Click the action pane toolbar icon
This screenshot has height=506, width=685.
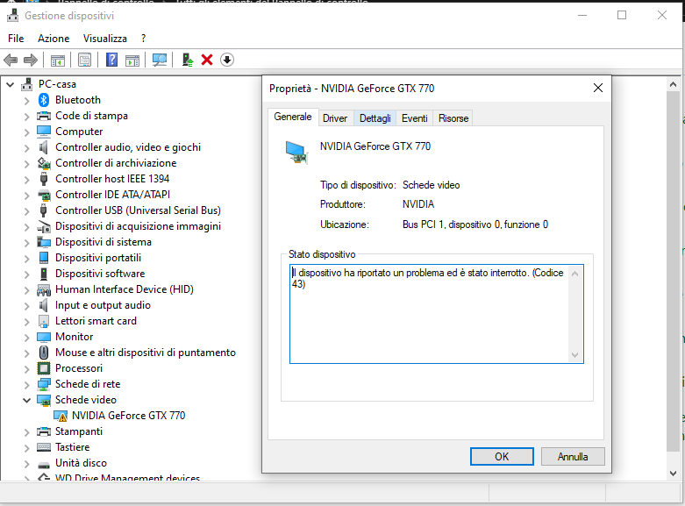coord(132,60)
